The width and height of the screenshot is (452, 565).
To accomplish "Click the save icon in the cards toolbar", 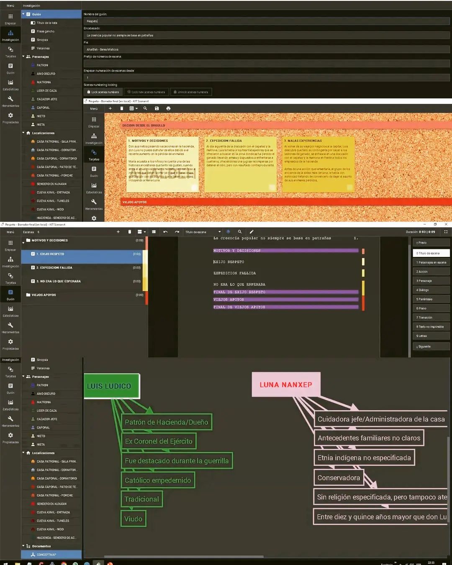I will click(x=157, y=108).
